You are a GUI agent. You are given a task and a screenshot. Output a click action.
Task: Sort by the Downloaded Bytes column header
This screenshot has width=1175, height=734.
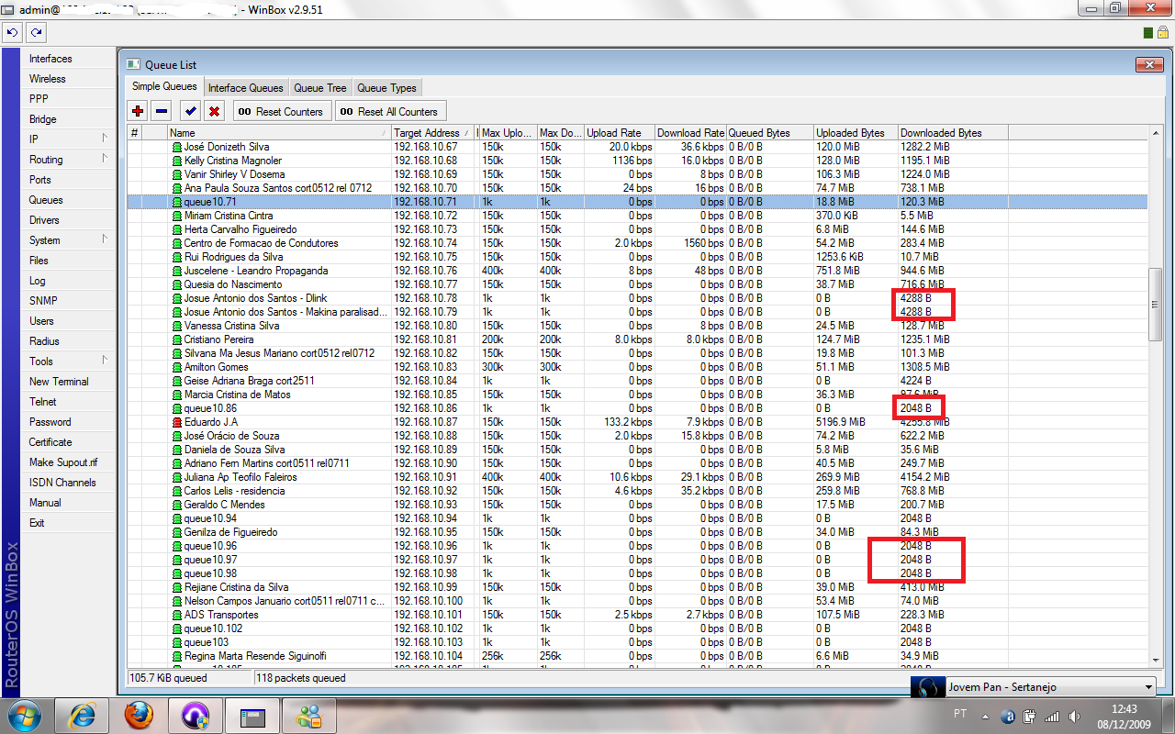click(953, 133)
